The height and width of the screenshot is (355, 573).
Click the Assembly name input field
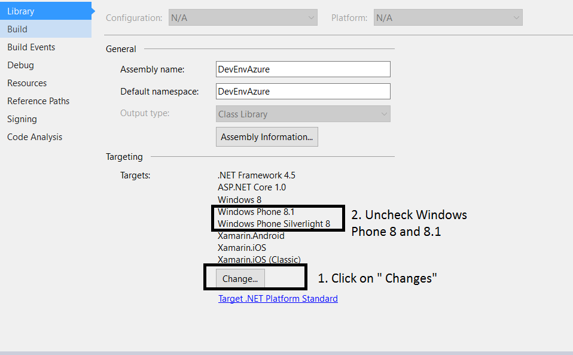point(303,69)
